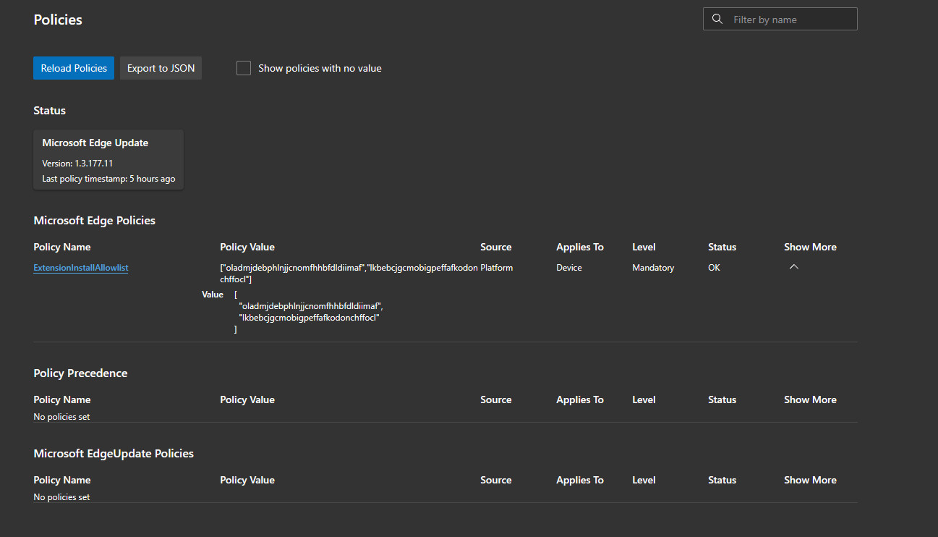Click the Applies To column header
This screenshot has width=938, height=537.
[579, 247]
